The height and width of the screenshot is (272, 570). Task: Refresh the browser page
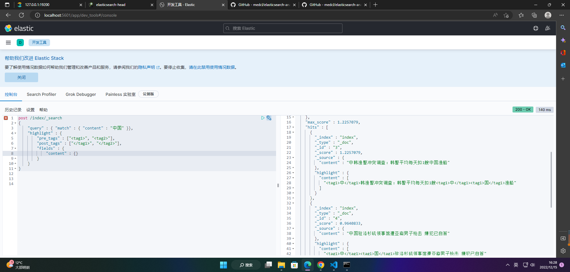pyautogui.click(x=21, y=15)
